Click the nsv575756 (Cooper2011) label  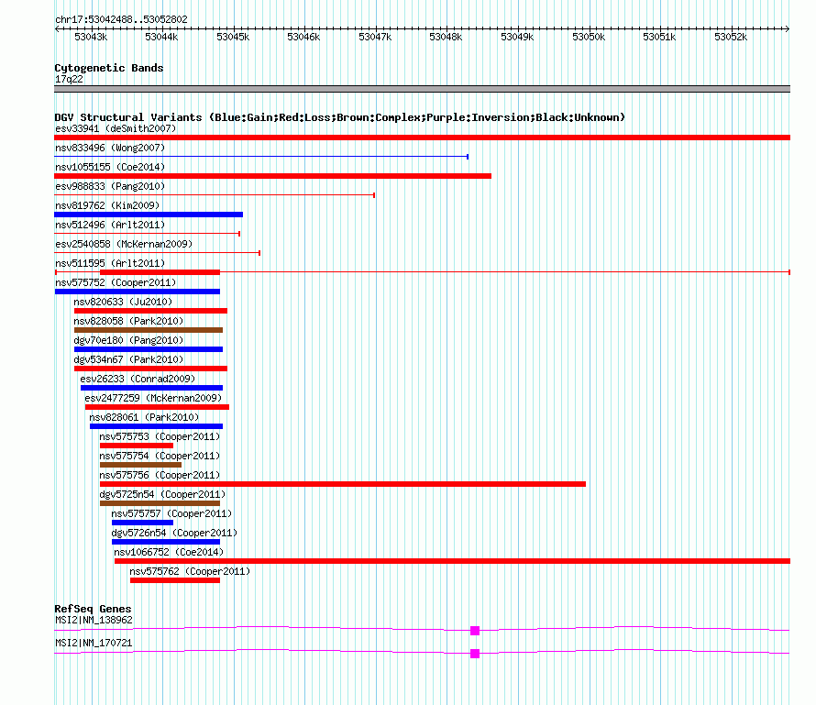click(x=160, y=475)
